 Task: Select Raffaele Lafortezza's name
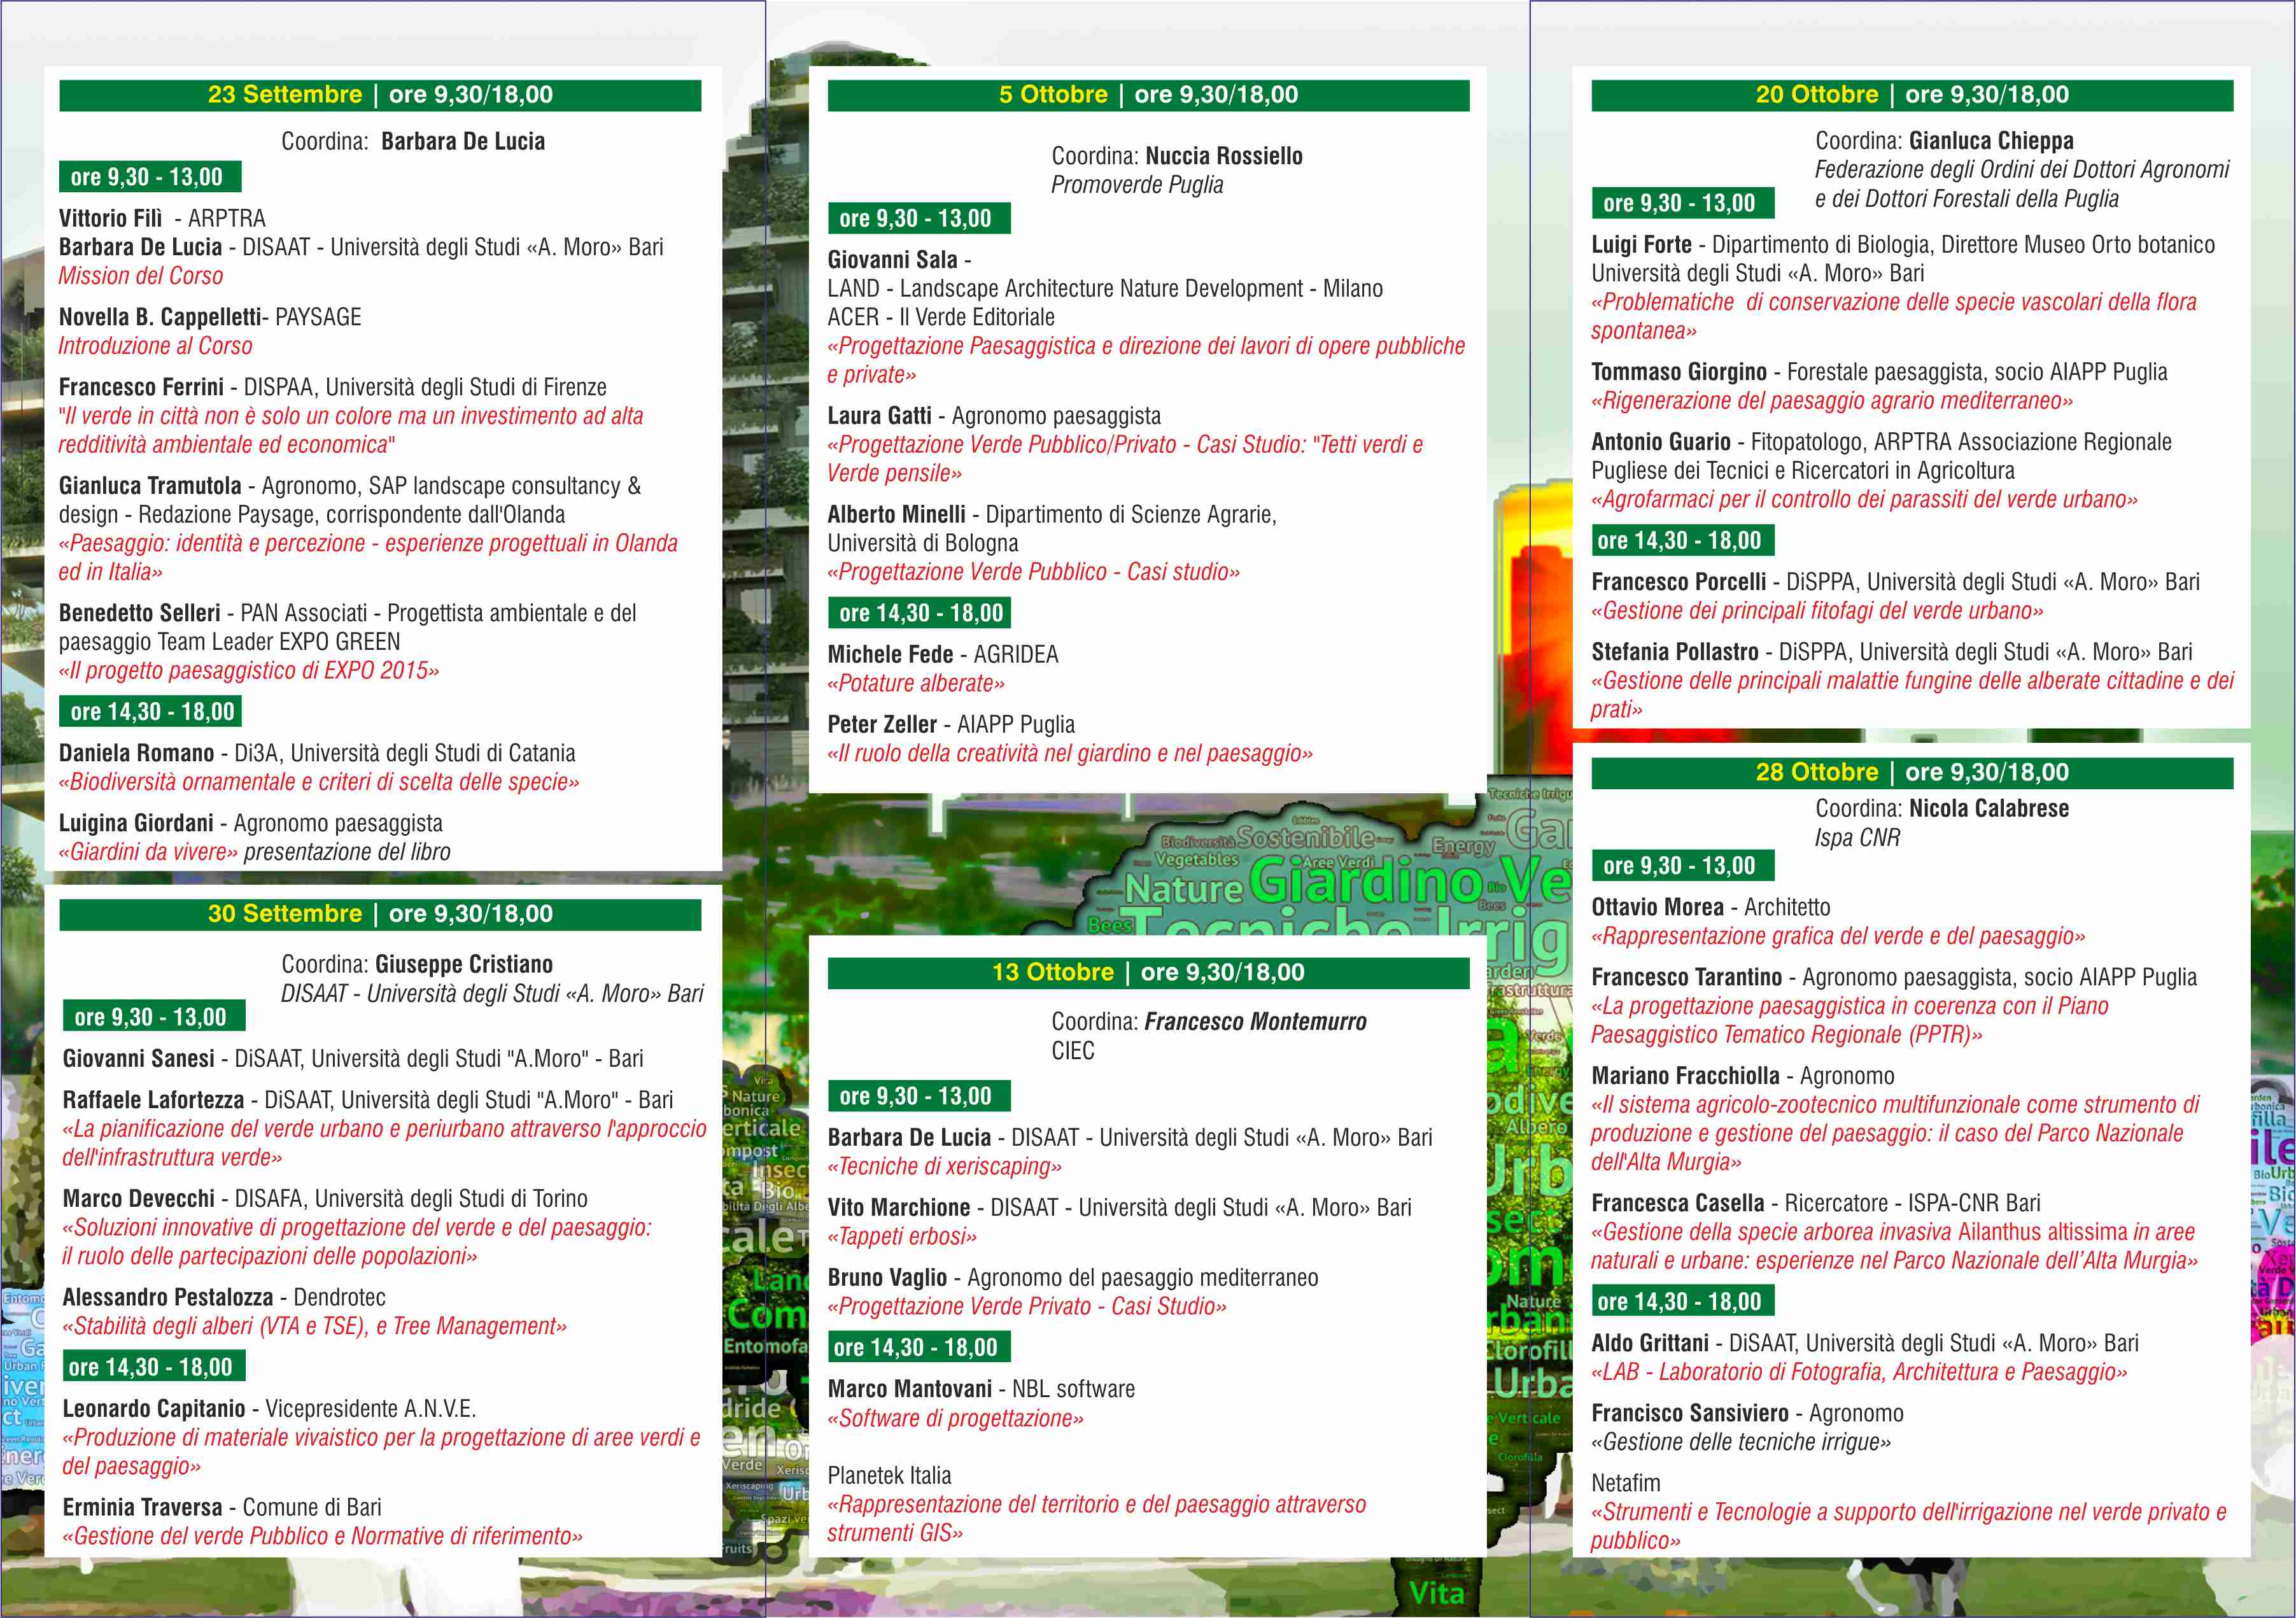(x=153, y=1100)
